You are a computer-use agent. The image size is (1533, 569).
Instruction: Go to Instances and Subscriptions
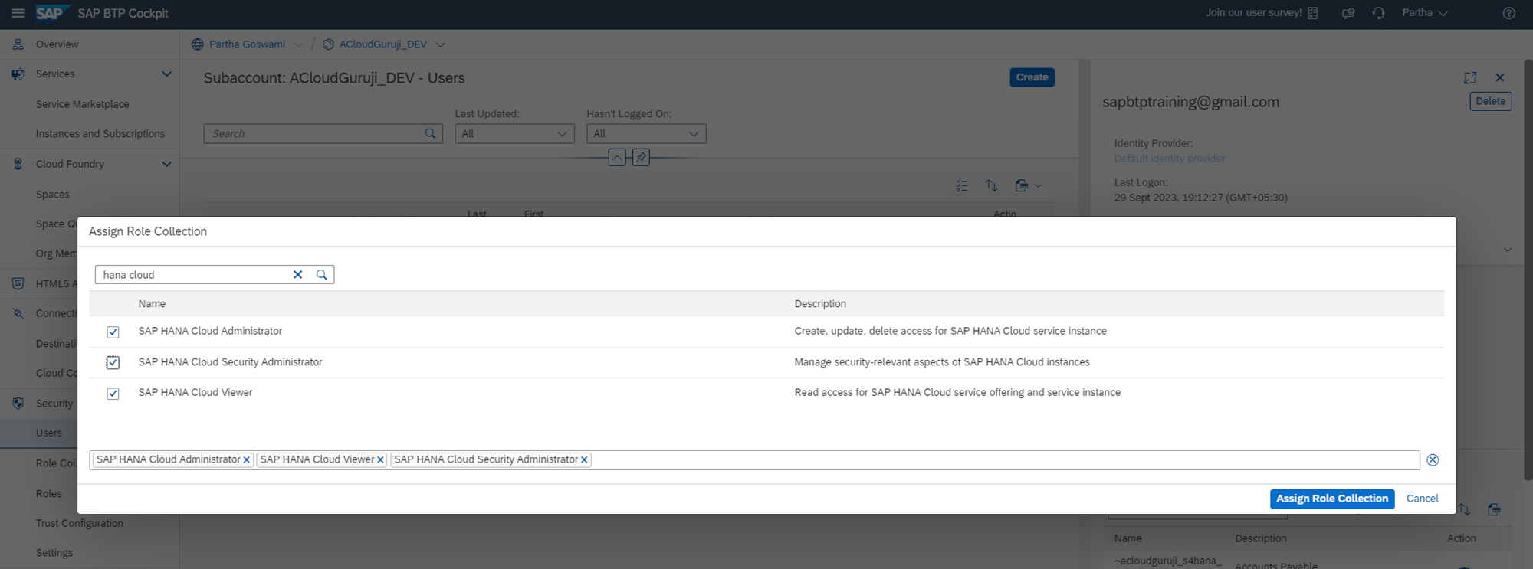click(100, 134)
